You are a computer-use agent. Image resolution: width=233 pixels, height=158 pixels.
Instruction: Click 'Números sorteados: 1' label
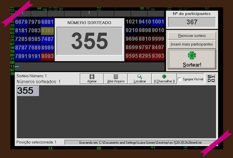coord(38,82)
